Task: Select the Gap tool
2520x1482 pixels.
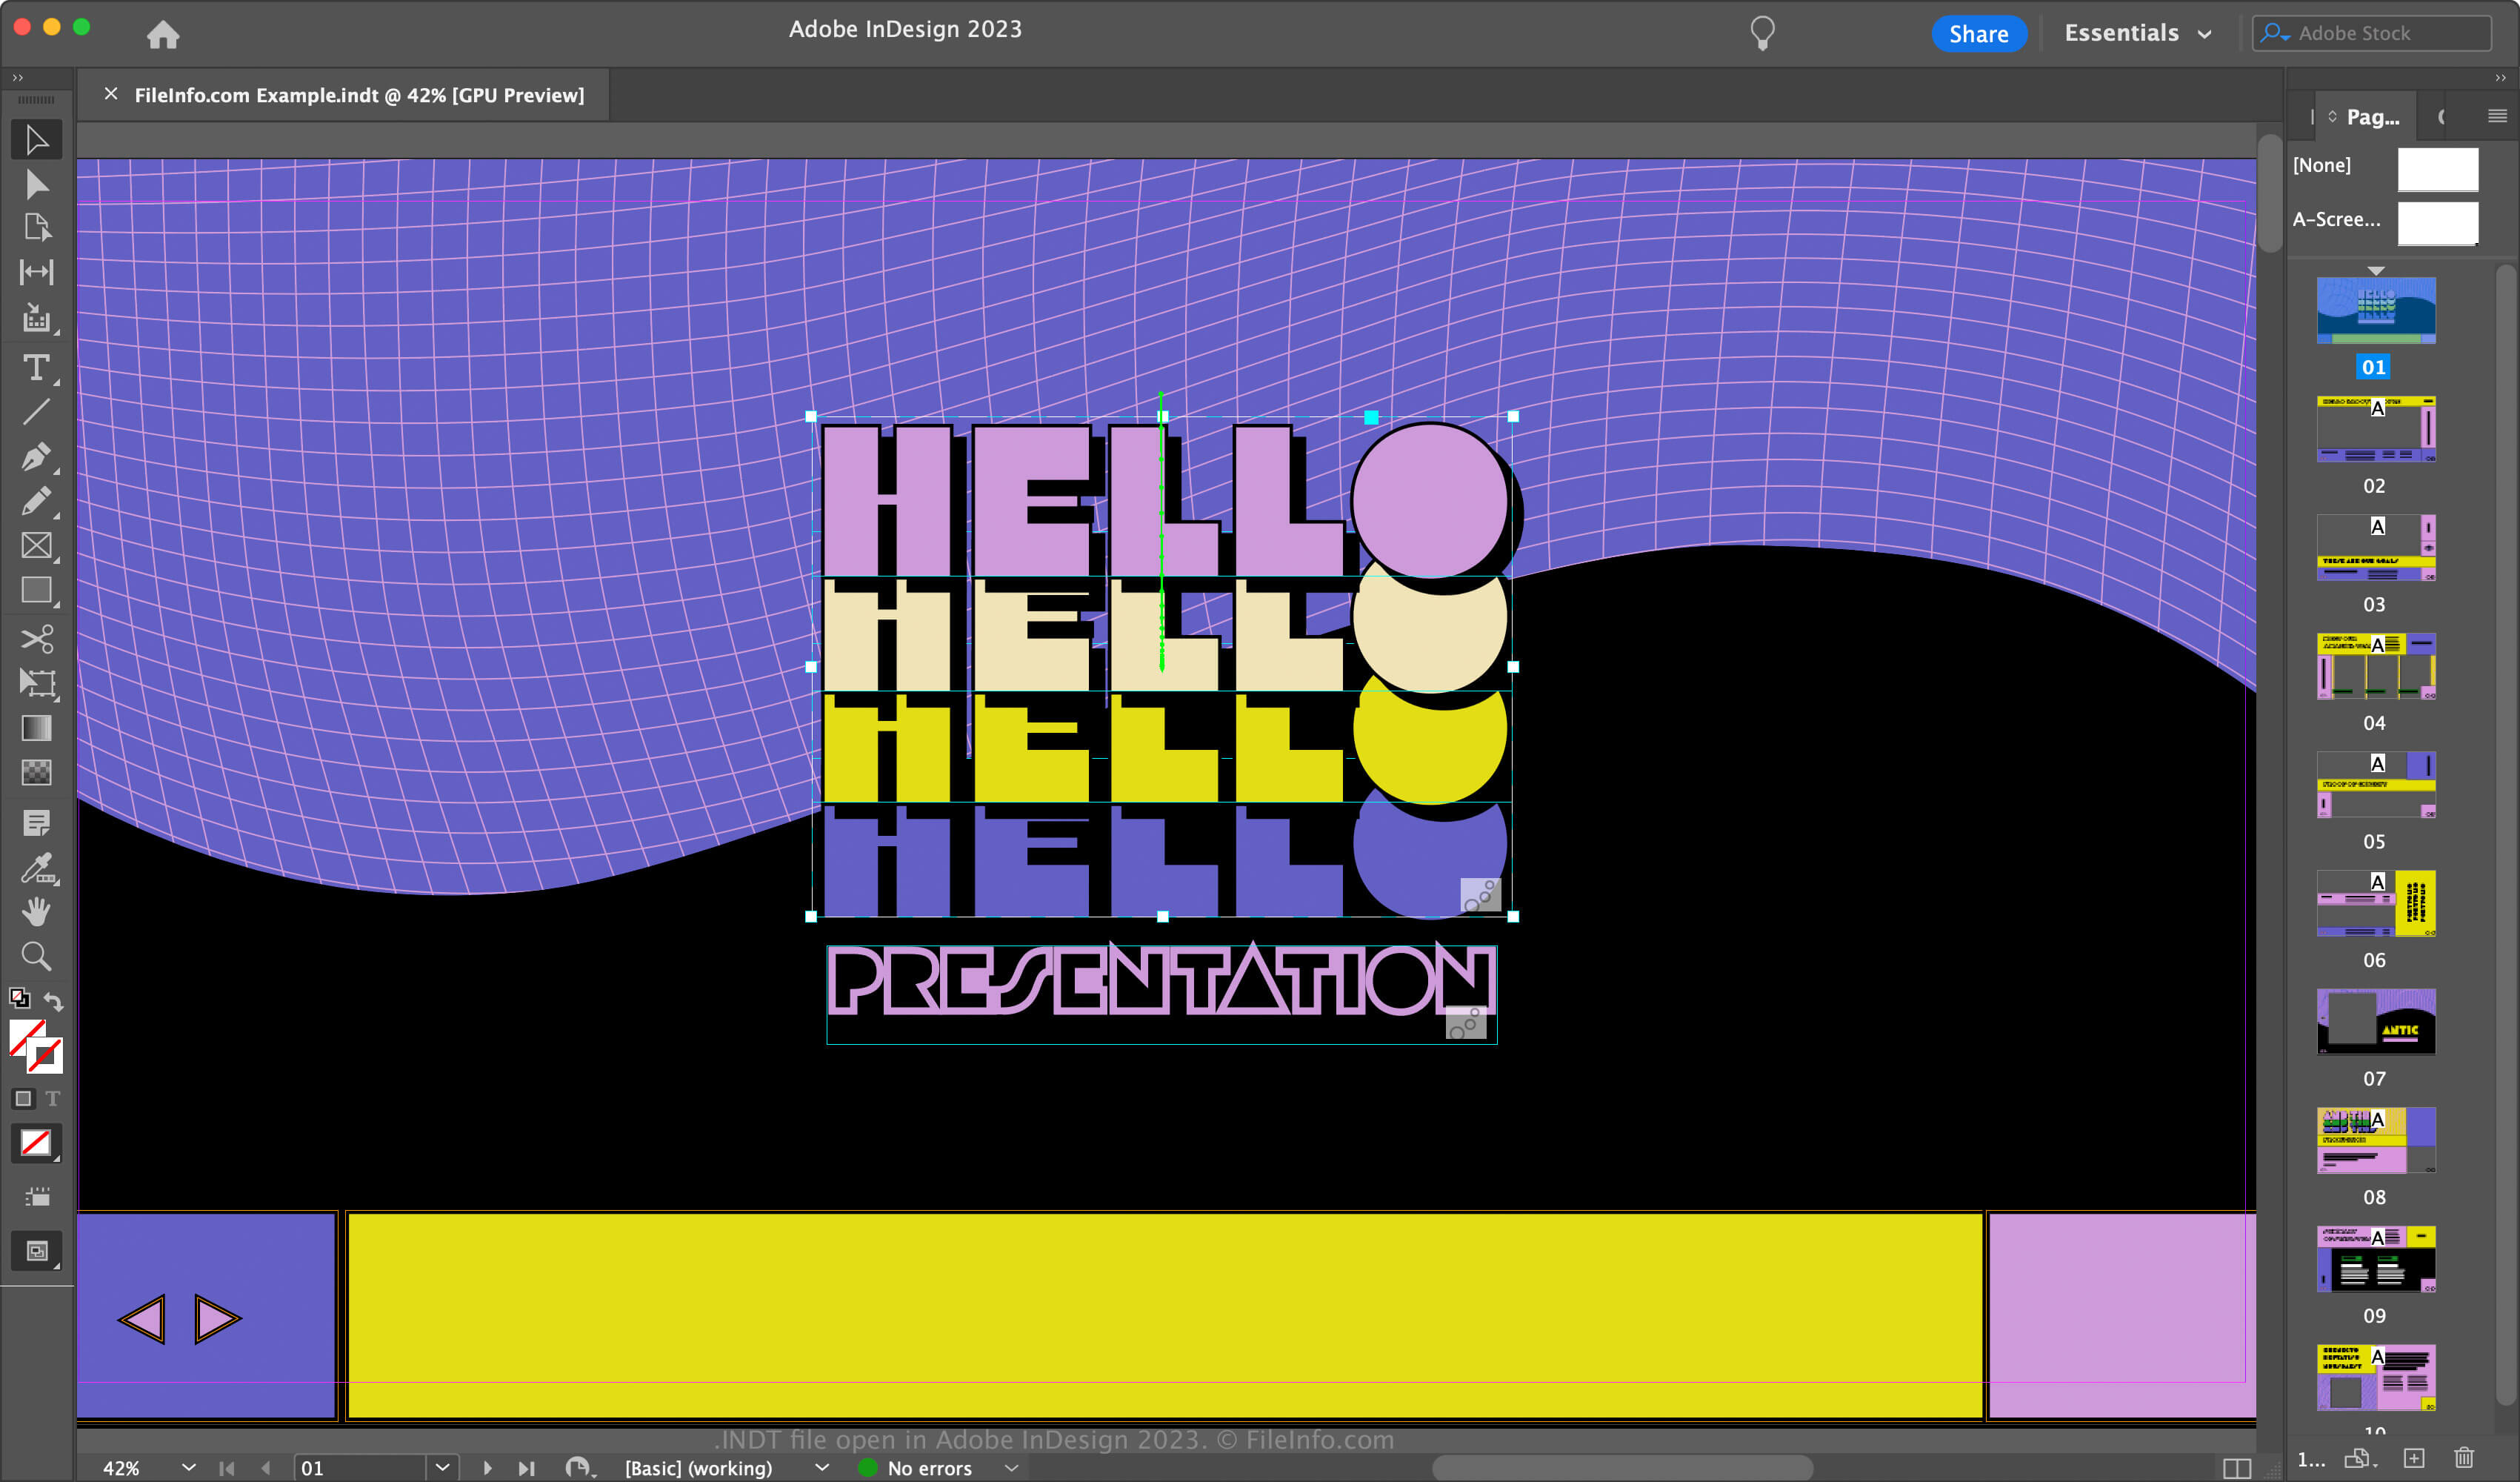Action: click(x=37, y=272)
